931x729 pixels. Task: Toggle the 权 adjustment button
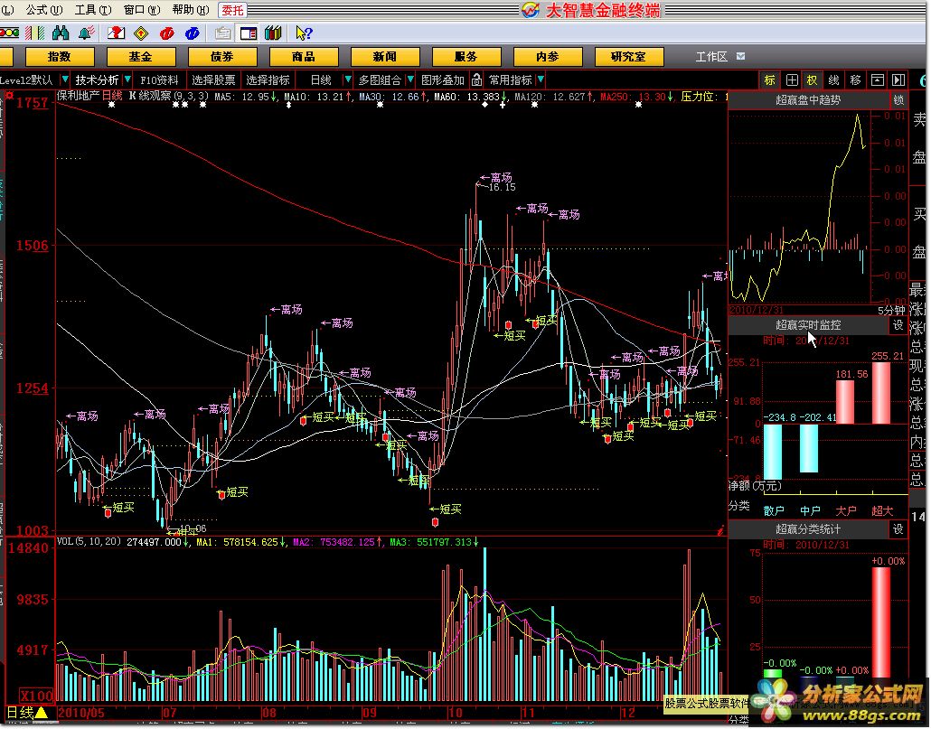(x=812, y=80)
